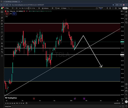Click the compare or add symbol plus icon
This screenshot has height=108, width=128.
(x=17, y=8)
